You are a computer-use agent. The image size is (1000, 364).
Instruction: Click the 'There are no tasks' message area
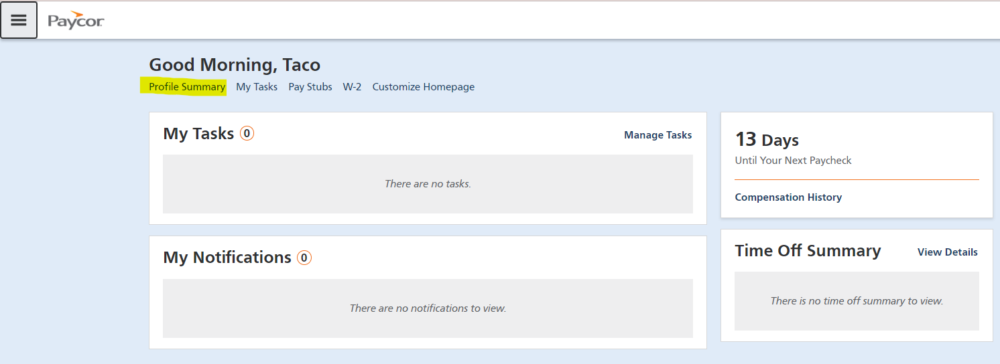428,184
